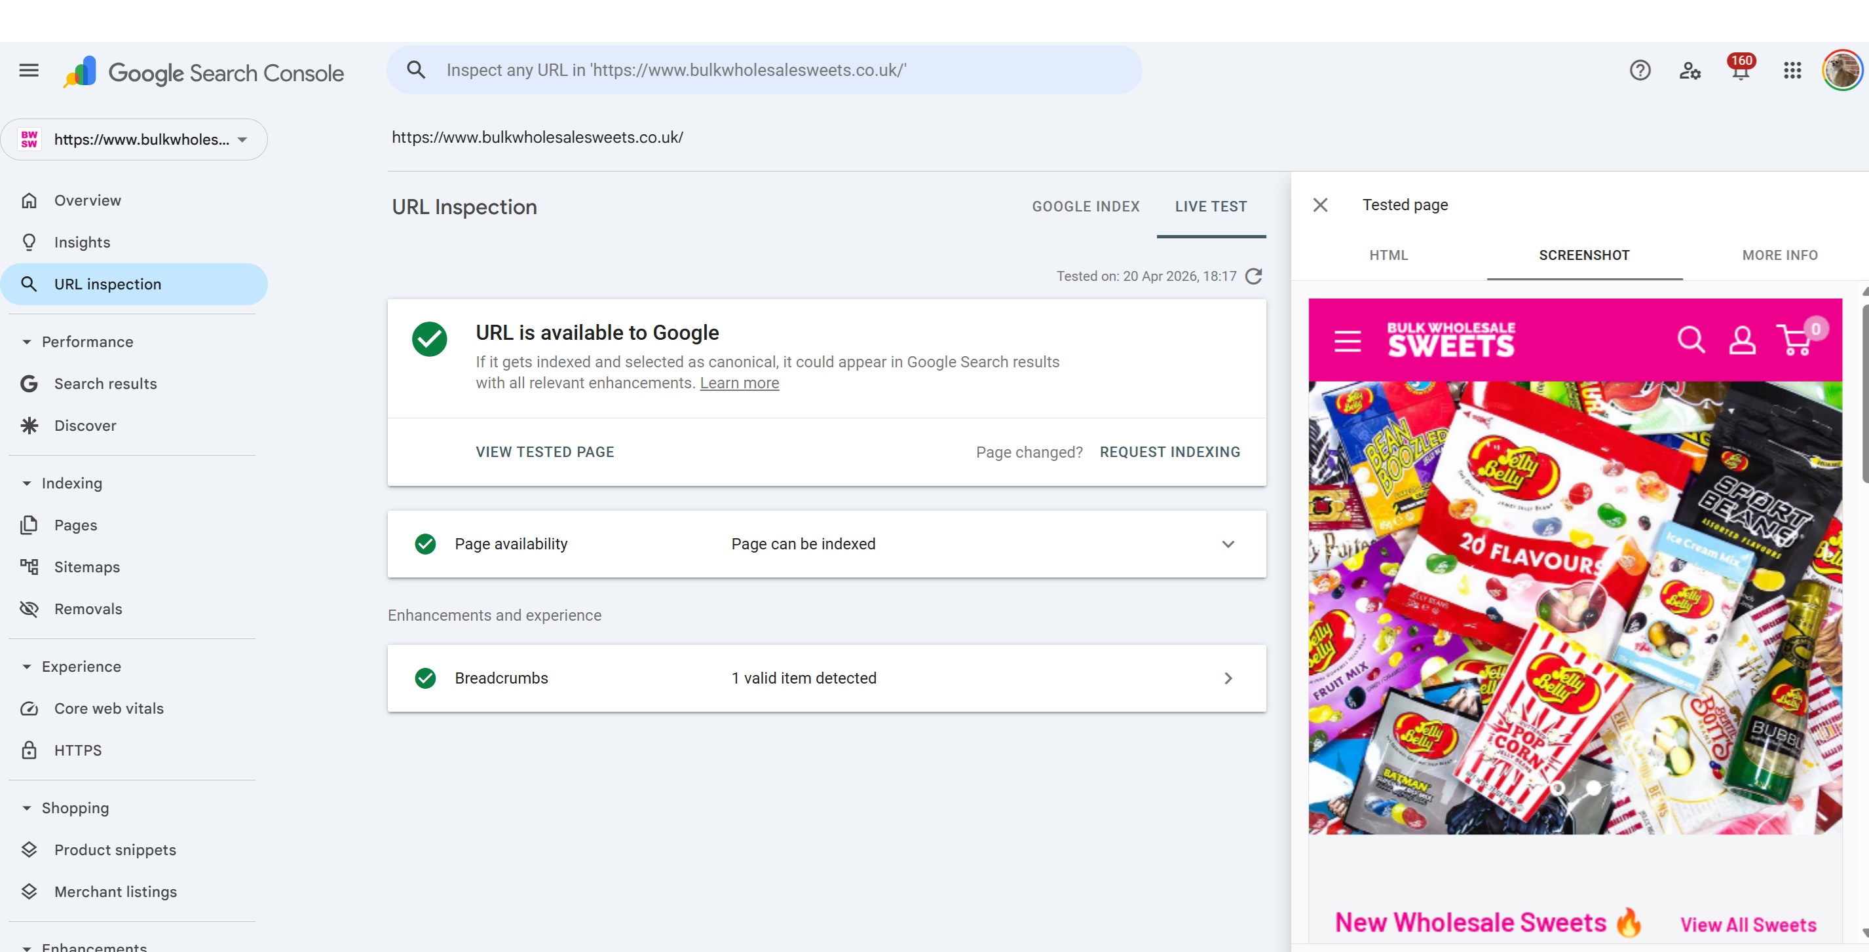Open the Learn more link

coord(740,384)
